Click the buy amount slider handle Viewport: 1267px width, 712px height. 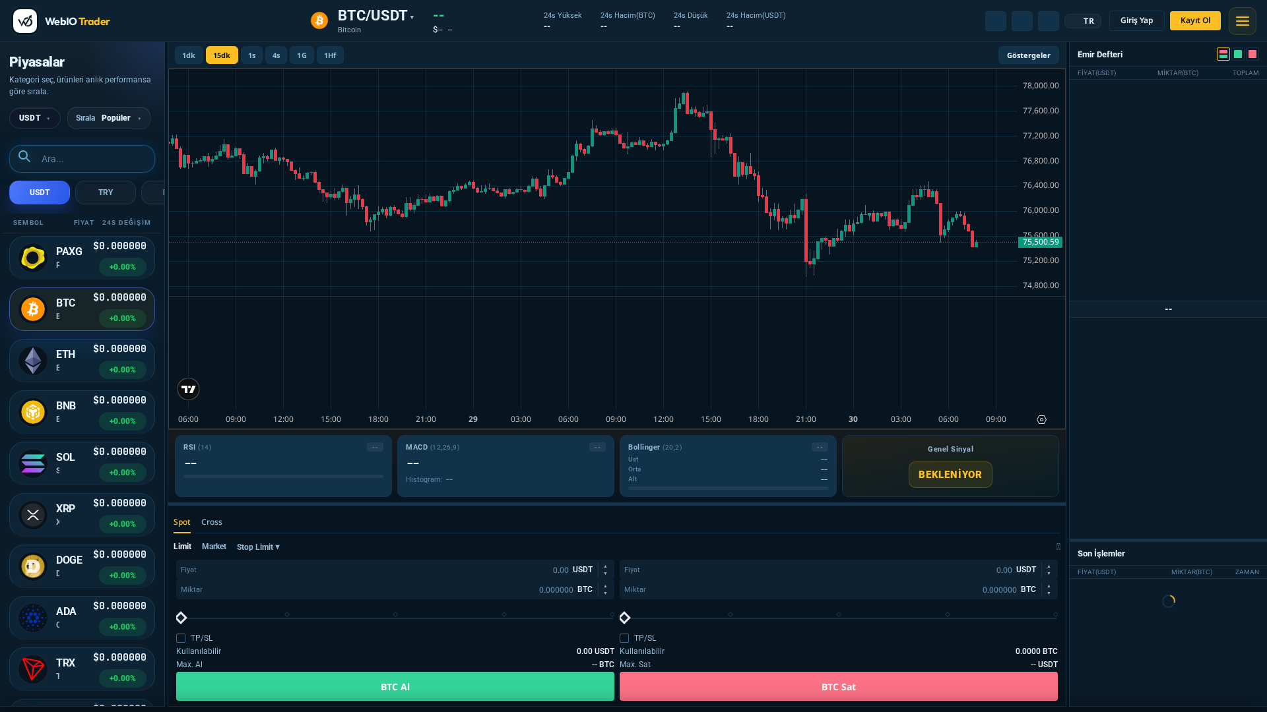[x=181, y=618]
